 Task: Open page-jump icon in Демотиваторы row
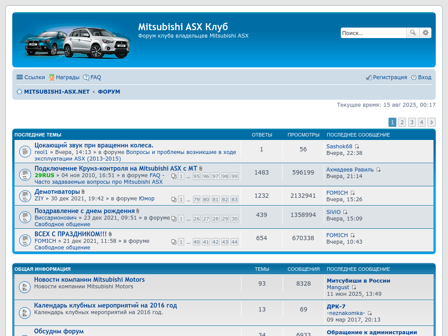pyautogui.click(x=174, y=199)
